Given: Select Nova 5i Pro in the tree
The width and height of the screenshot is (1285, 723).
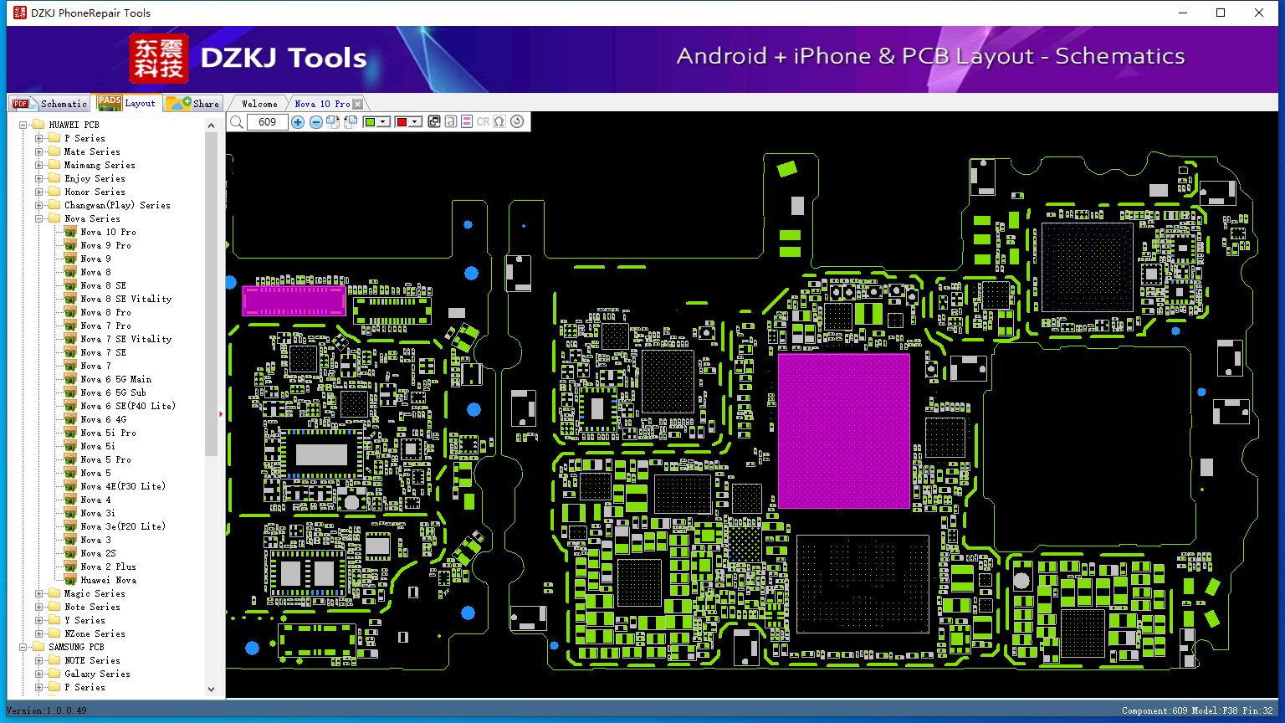Looking at the screenshot, I should coord(108,433).
